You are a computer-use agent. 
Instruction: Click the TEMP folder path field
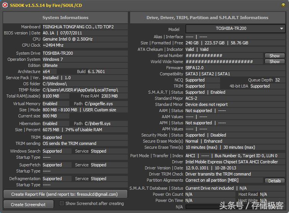click(84, 90)
